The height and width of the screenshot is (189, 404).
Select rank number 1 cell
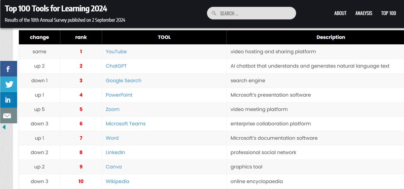pos(81,52)
